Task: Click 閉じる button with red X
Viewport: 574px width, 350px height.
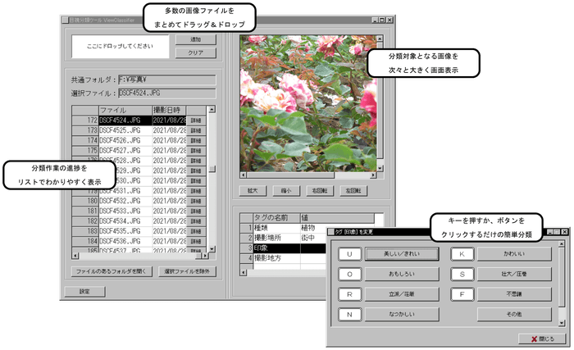Action: (542, 339)
